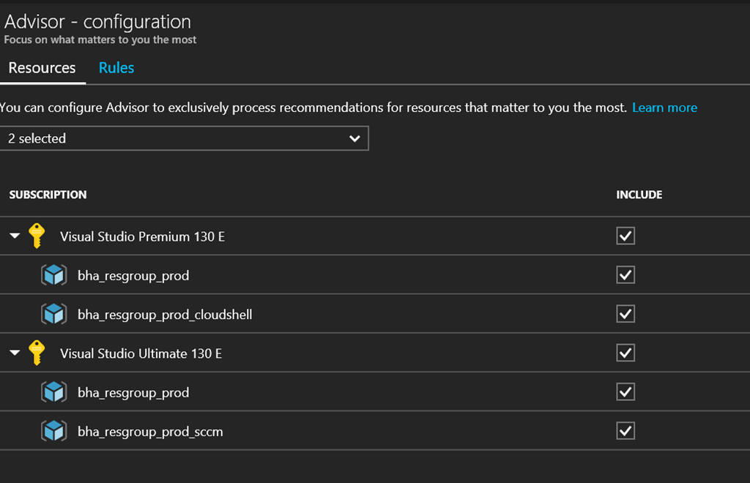
Task: Click cube icon of first bha_resgroup_prod under Premium
Action: tap(53, 275)
